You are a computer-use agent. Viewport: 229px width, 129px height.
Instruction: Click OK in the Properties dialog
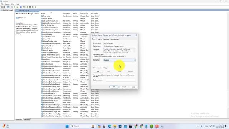[114, 87]
